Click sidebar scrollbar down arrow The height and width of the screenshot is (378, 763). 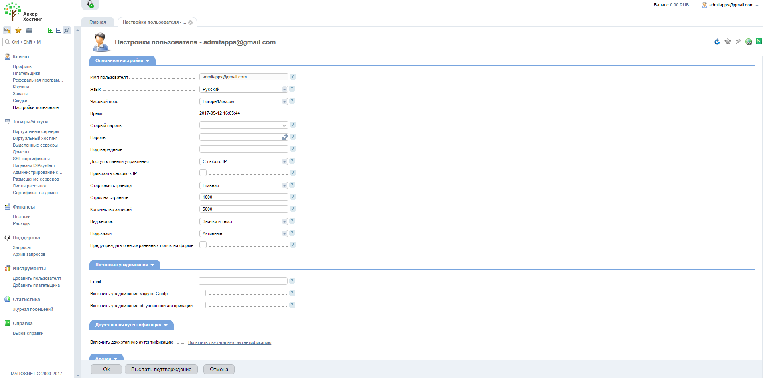click(x=78, y=376)
